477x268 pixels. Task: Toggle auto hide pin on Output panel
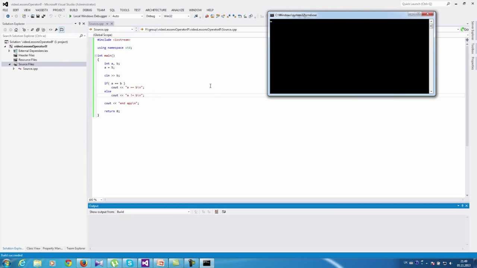tap(462, 205)
